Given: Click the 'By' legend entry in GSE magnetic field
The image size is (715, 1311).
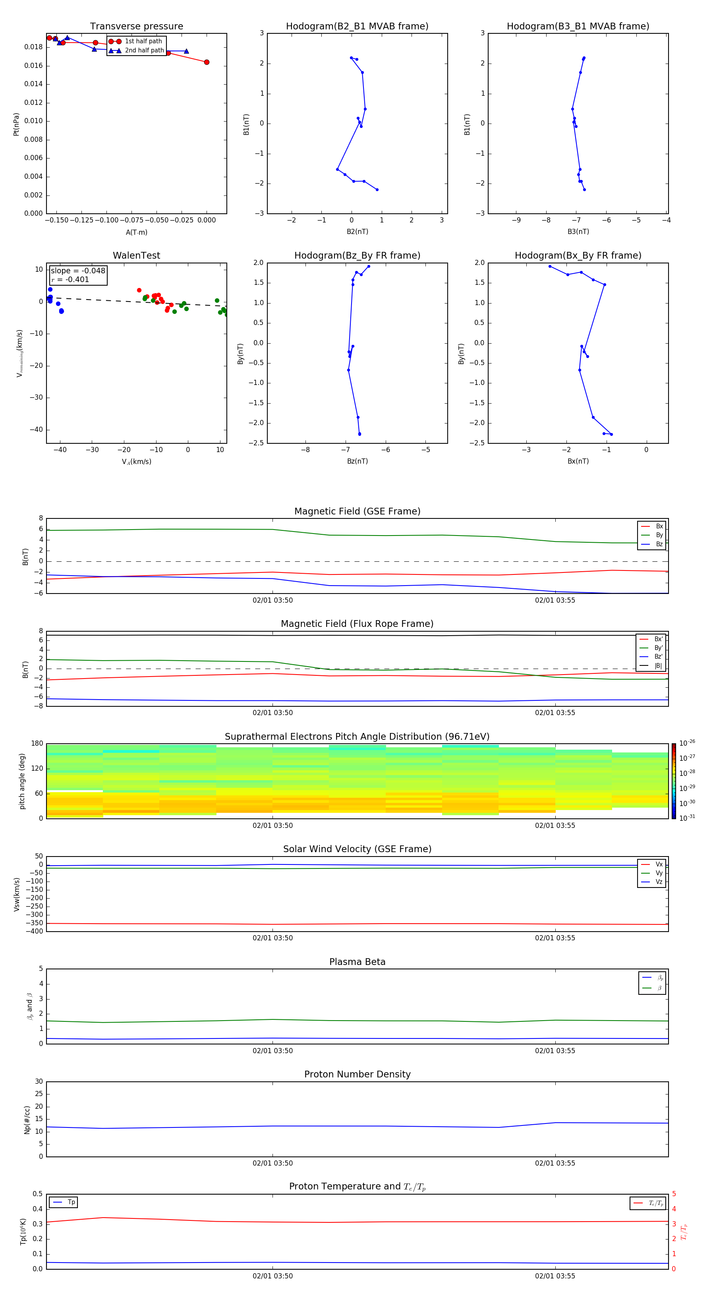Looking at the screenshot, I should click(x=652, y=535).
